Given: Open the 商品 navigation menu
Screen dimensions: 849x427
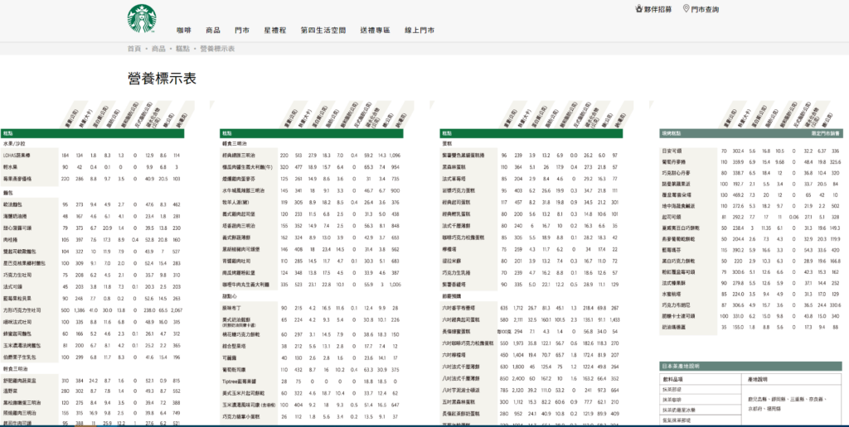Looking at the screenshot, I should point(213,31).
